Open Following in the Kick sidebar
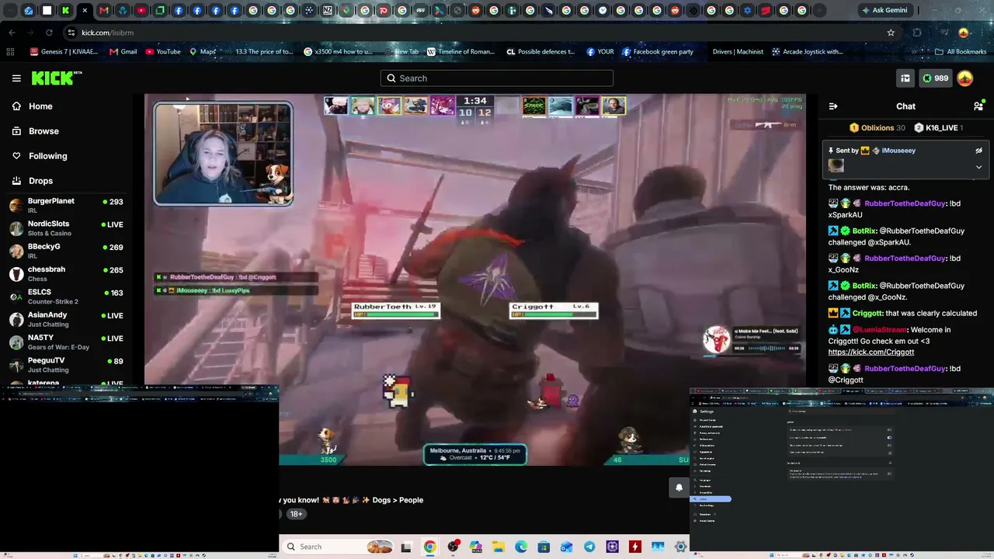Image resolution: width=994 pixels, height=559 pixels. [x=47, y=156]
